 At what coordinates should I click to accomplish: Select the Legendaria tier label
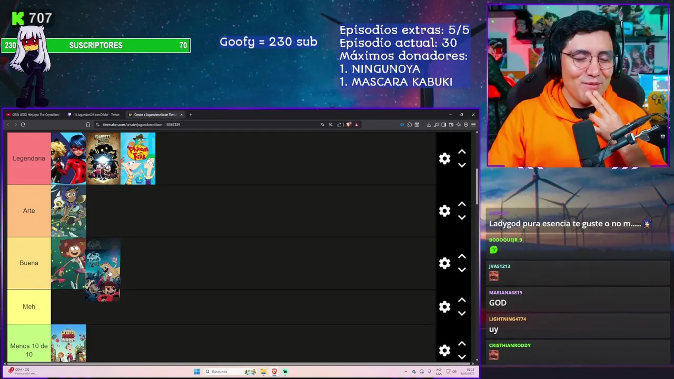coord(29,158)
